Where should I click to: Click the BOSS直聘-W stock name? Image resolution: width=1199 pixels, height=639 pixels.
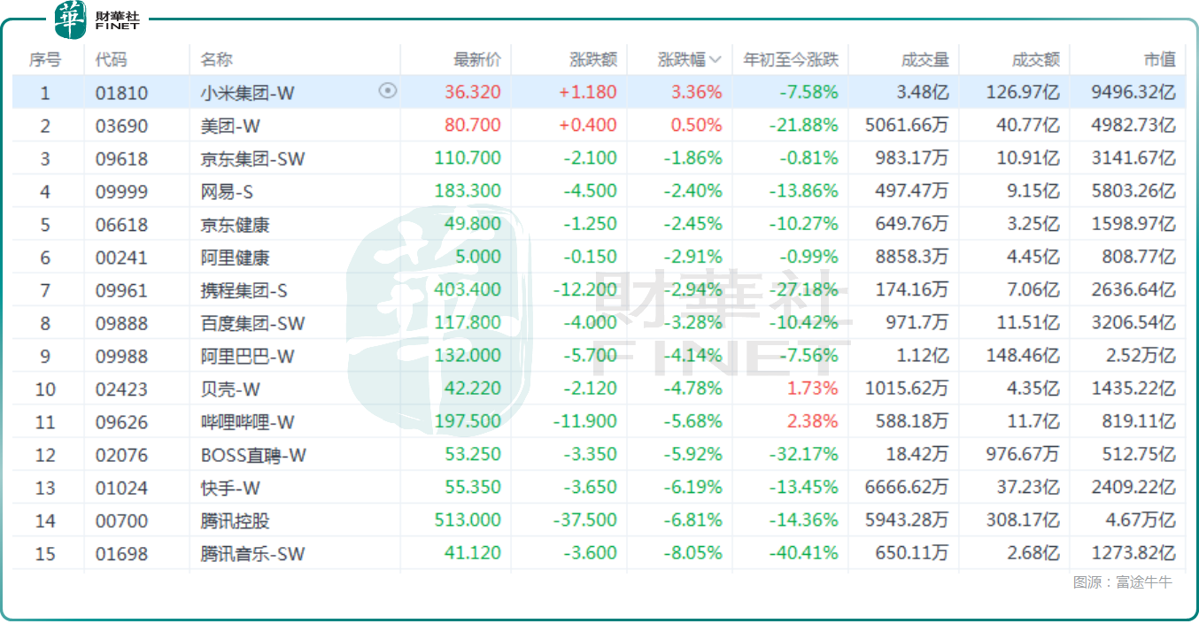pyautogui.click(x=253, y=455)
